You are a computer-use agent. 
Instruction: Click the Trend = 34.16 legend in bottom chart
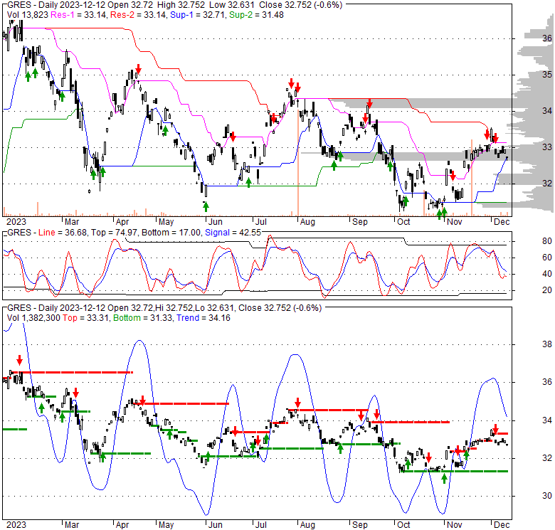point(203,318)
